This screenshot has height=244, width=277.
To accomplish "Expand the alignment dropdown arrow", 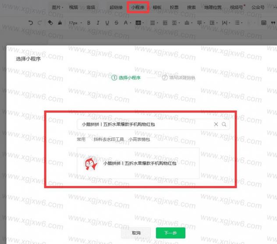I will click(x=157, y=23).
